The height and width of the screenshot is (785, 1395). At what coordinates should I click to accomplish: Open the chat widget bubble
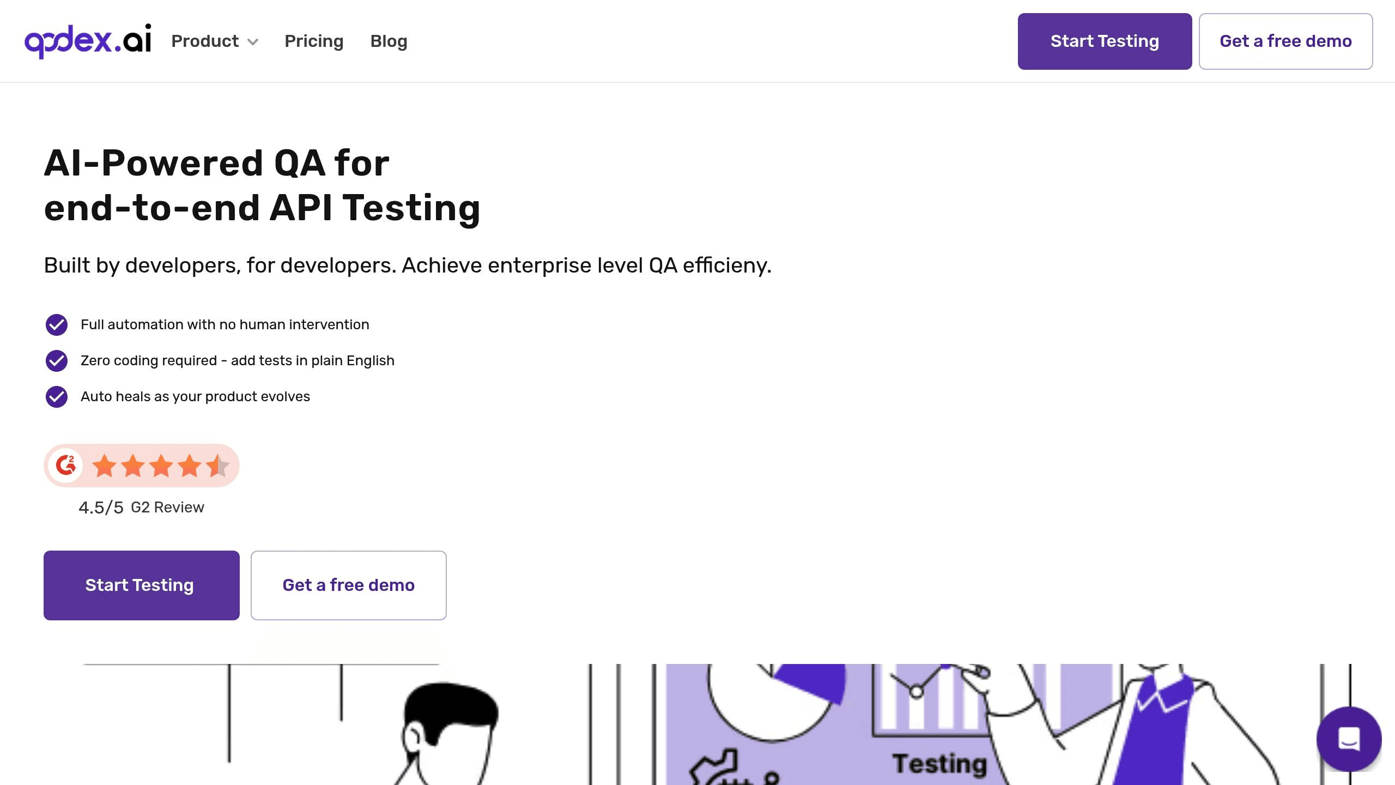pos(1349,739)
